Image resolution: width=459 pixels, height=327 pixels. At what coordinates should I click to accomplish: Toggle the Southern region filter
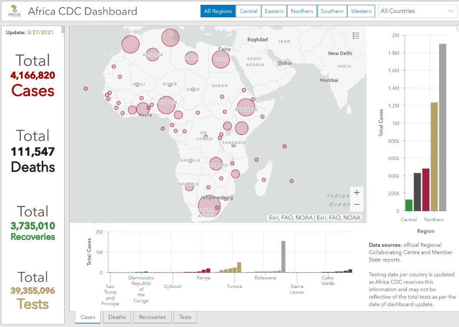332,11
